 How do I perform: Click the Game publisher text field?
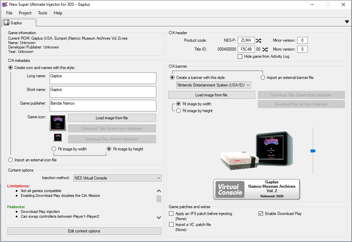(x=103, y=105)
